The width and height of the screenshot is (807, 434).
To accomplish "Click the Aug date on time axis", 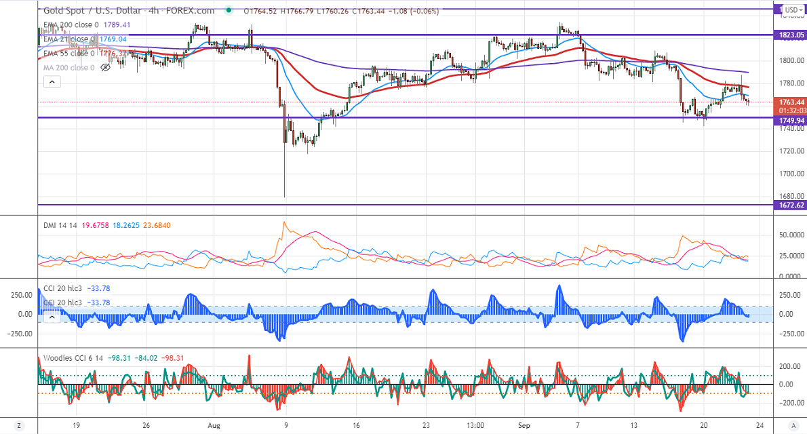I will [214, 426].
